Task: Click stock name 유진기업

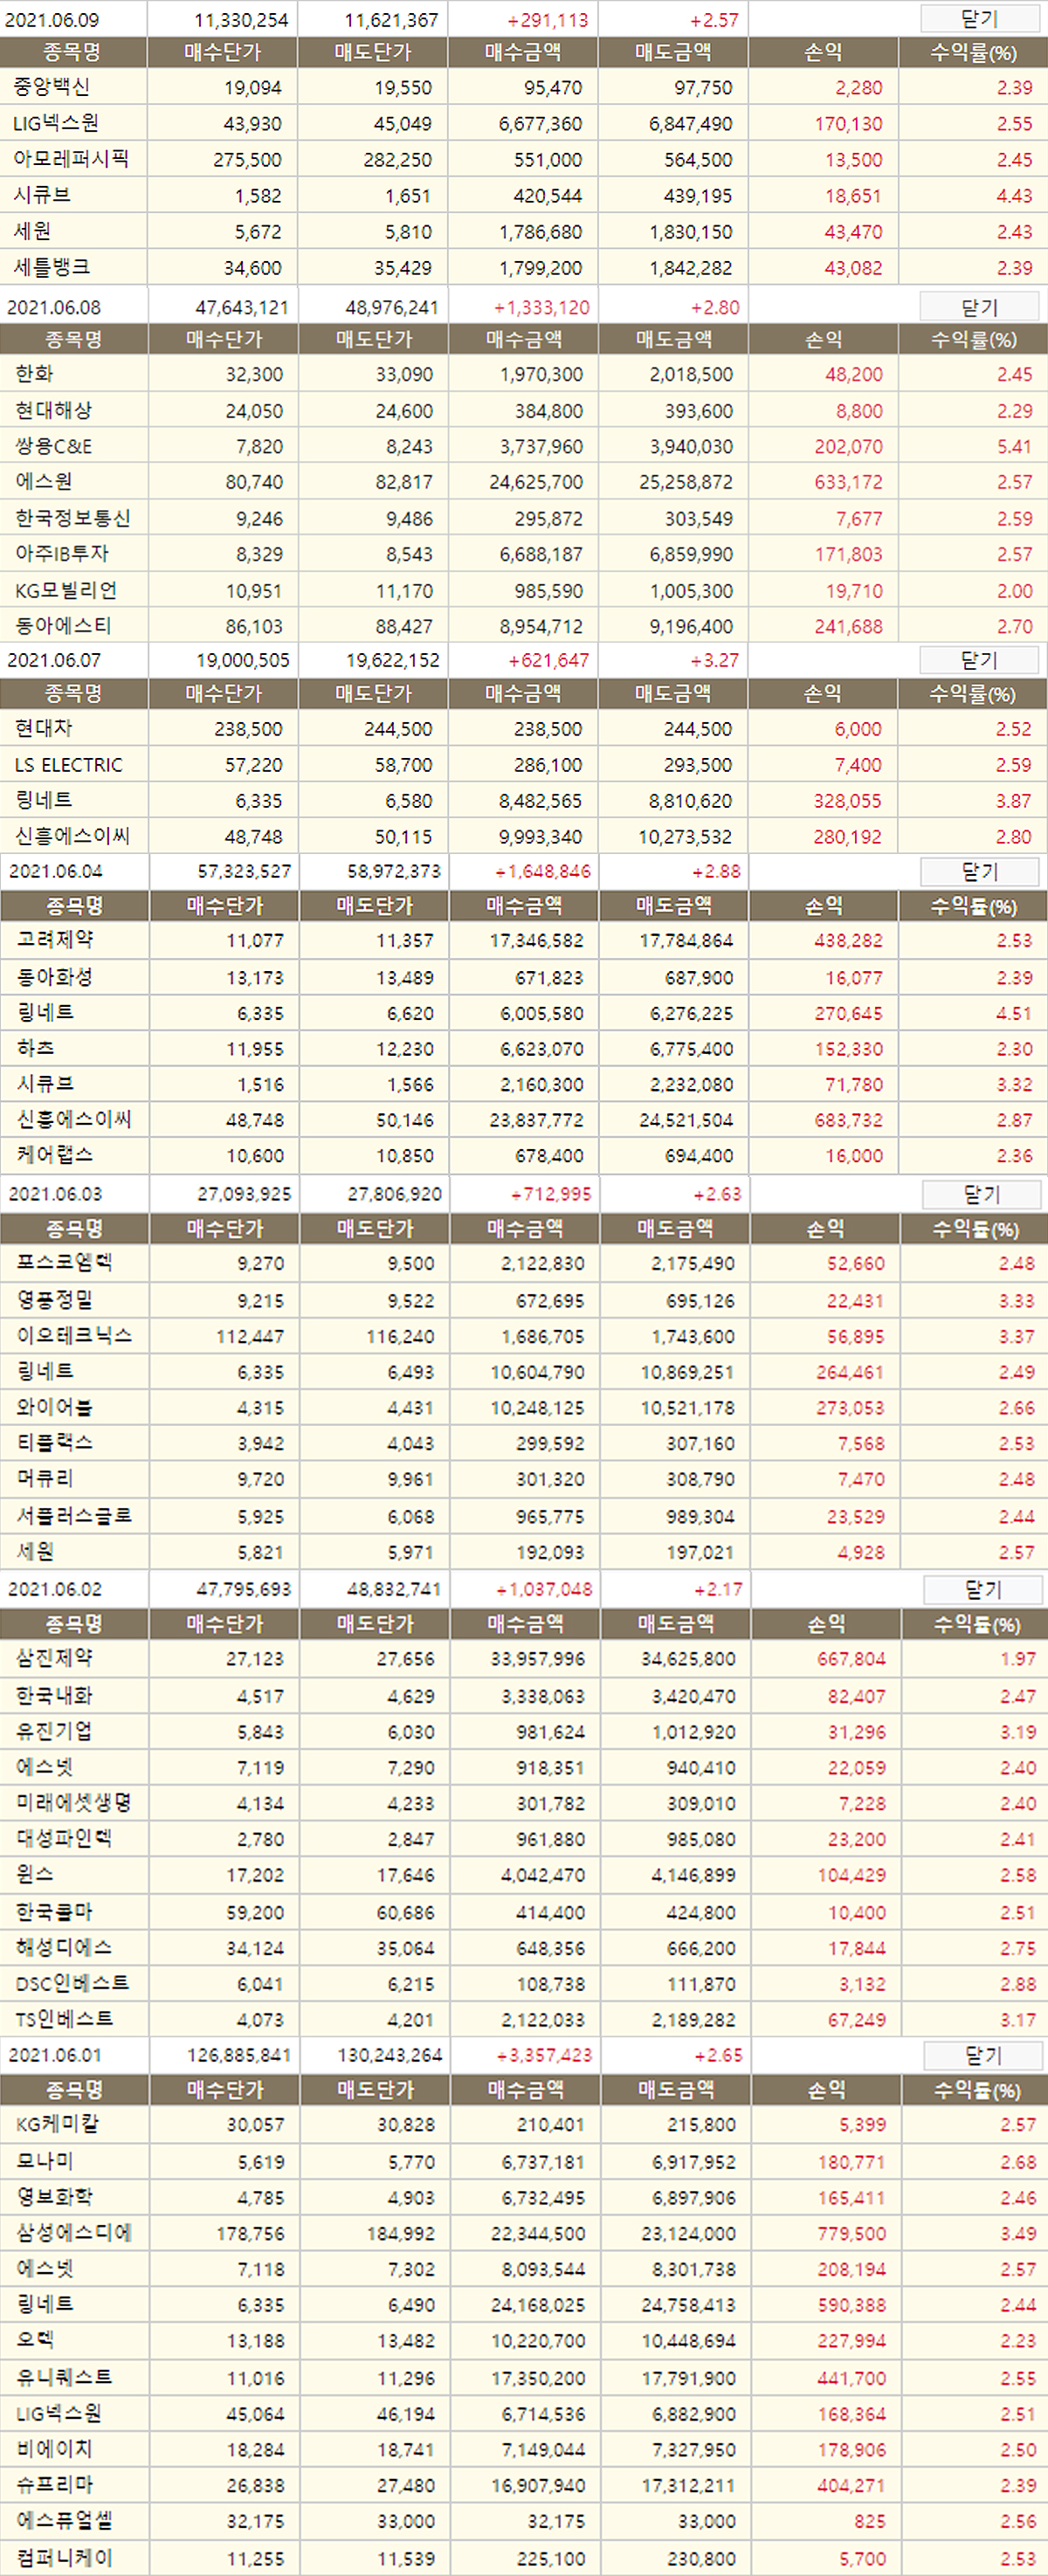Action: click(55, 1731)
